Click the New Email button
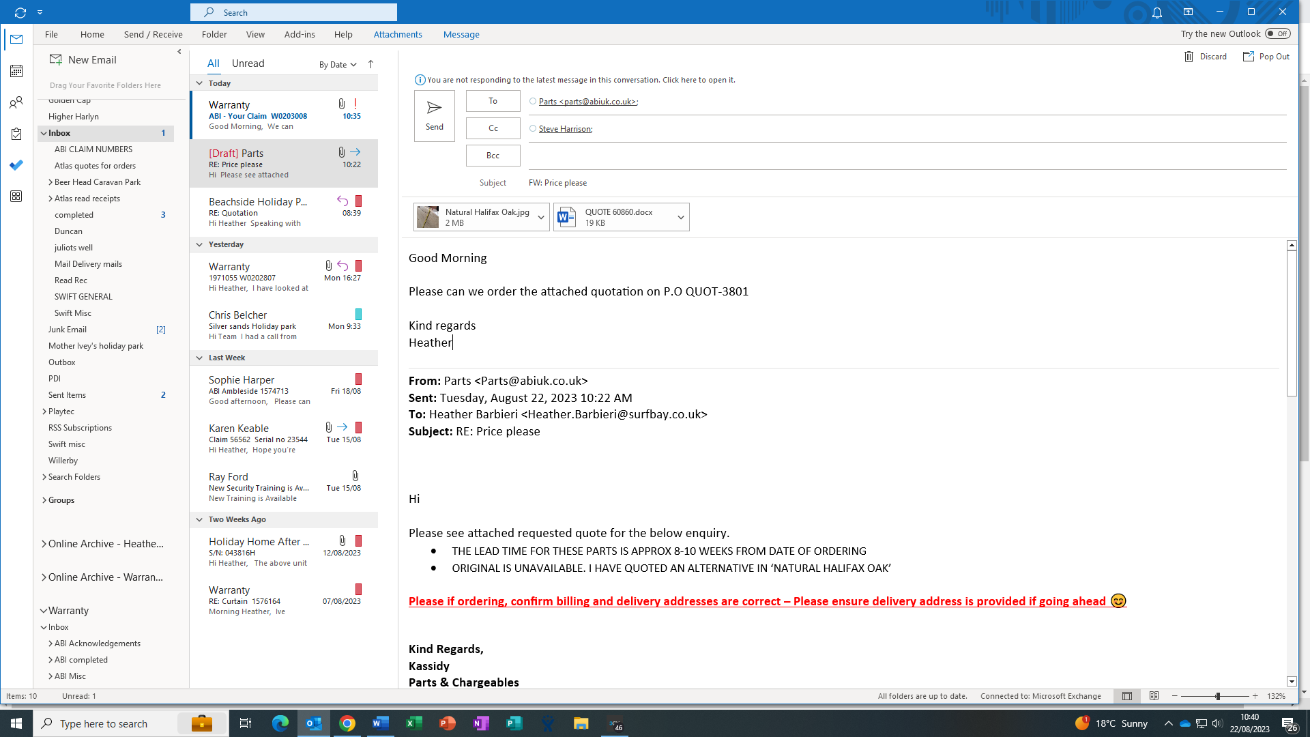The height and width of the screenshot is (737, 1310). point(83,59)
